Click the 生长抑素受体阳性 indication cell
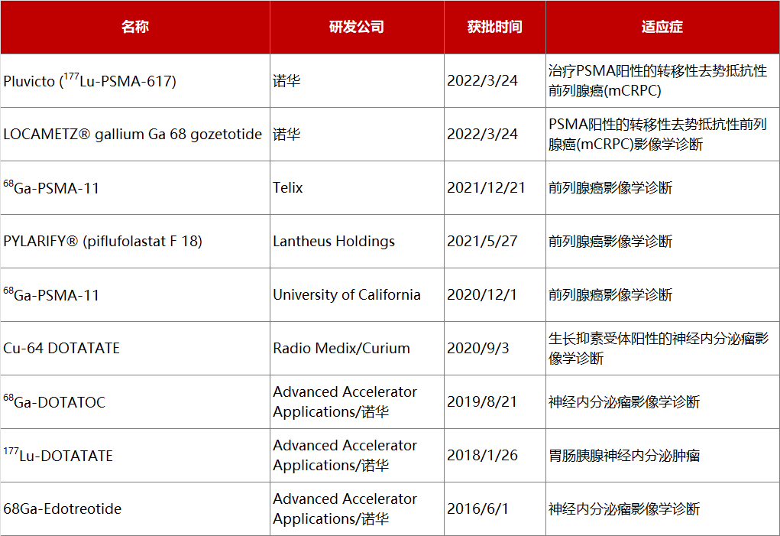780x536 pixels. pyautogui.click(x=662, y=349)
